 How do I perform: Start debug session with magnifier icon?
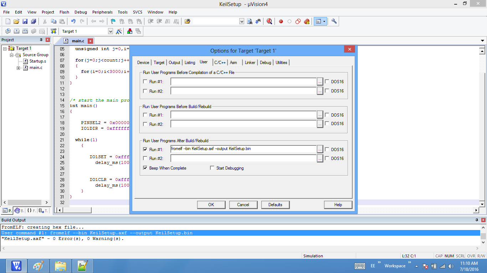[269, 21]
